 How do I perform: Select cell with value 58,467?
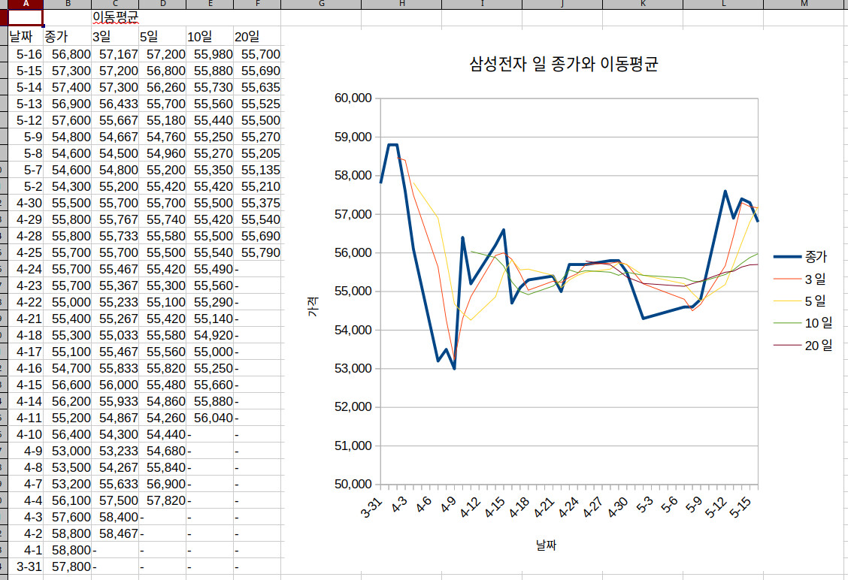click(x=115, y=533)
